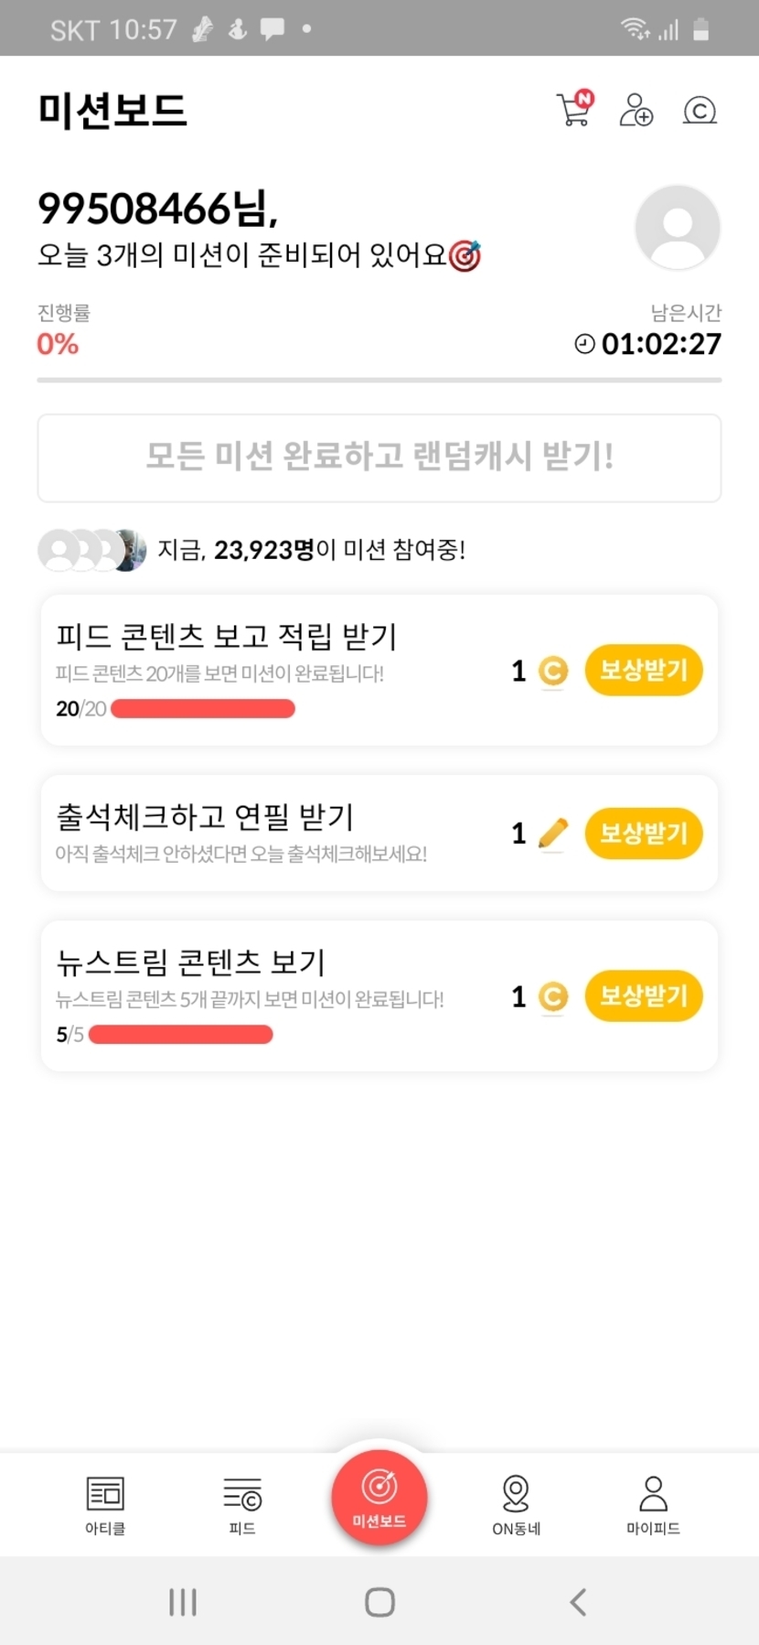759x1645 pixels.
Task: Tap the profile avatar picture
Action: tap(678, 227)
